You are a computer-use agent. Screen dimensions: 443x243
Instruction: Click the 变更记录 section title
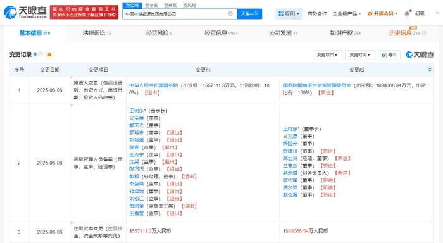pyautogui.click(x=21, y=54)
